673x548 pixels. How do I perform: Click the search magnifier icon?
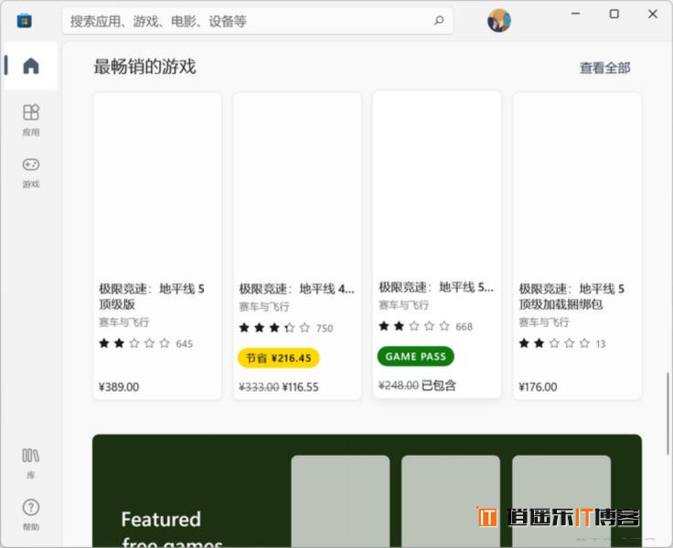point(439,21)
